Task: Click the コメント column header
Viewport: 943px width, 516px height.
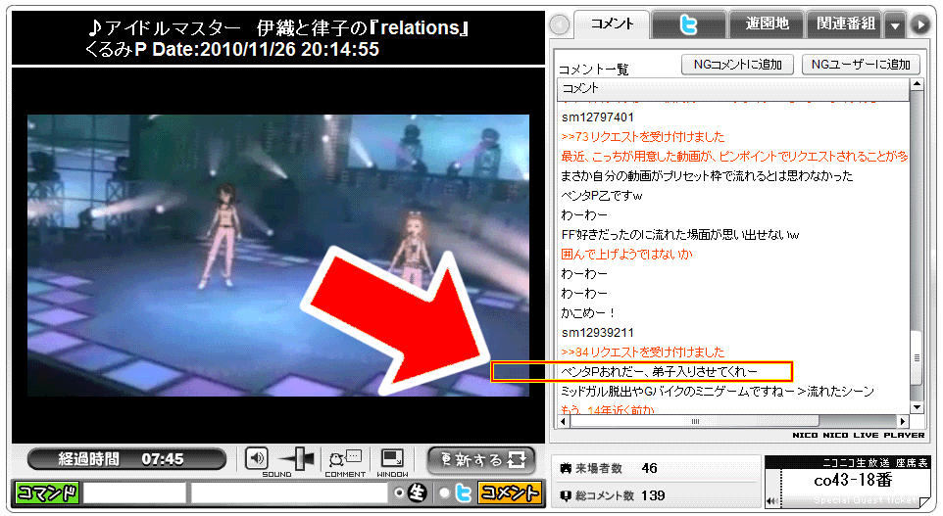Action: tap(733, 89)
